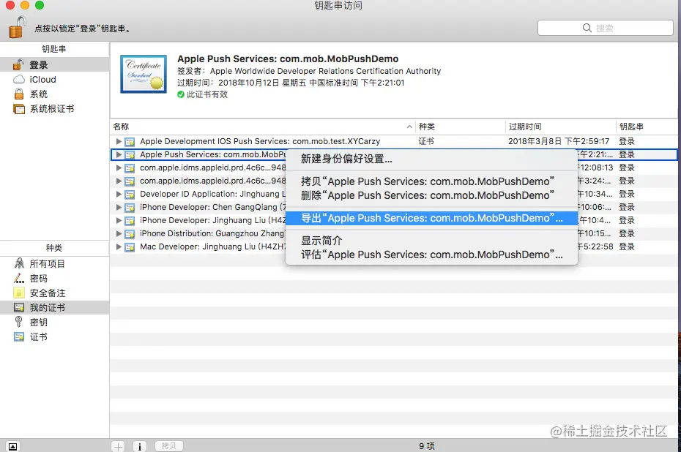Click the 系统 padlock icon in the sidebar
The image size is (681, 452).
point(19,94)
